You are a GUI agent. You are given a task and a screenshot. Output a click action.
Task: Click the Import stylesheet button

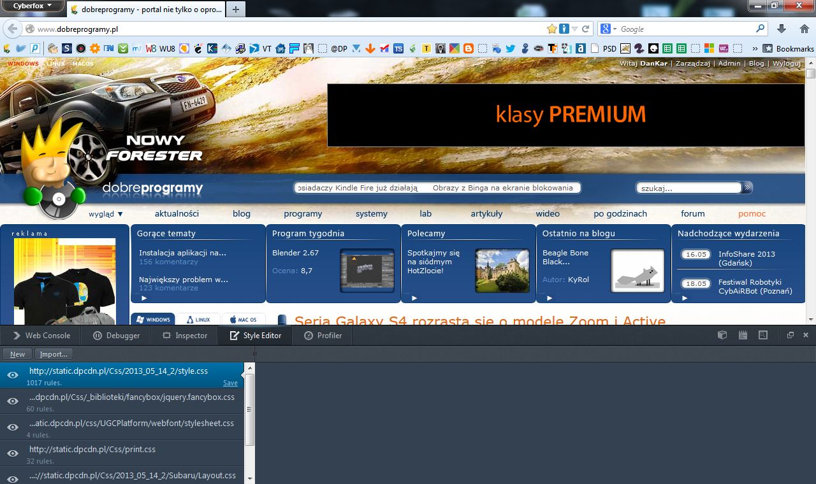point(54,354)
